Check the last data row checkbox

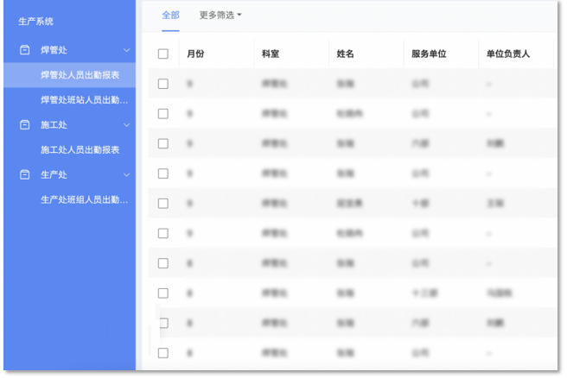click(163, 353)
